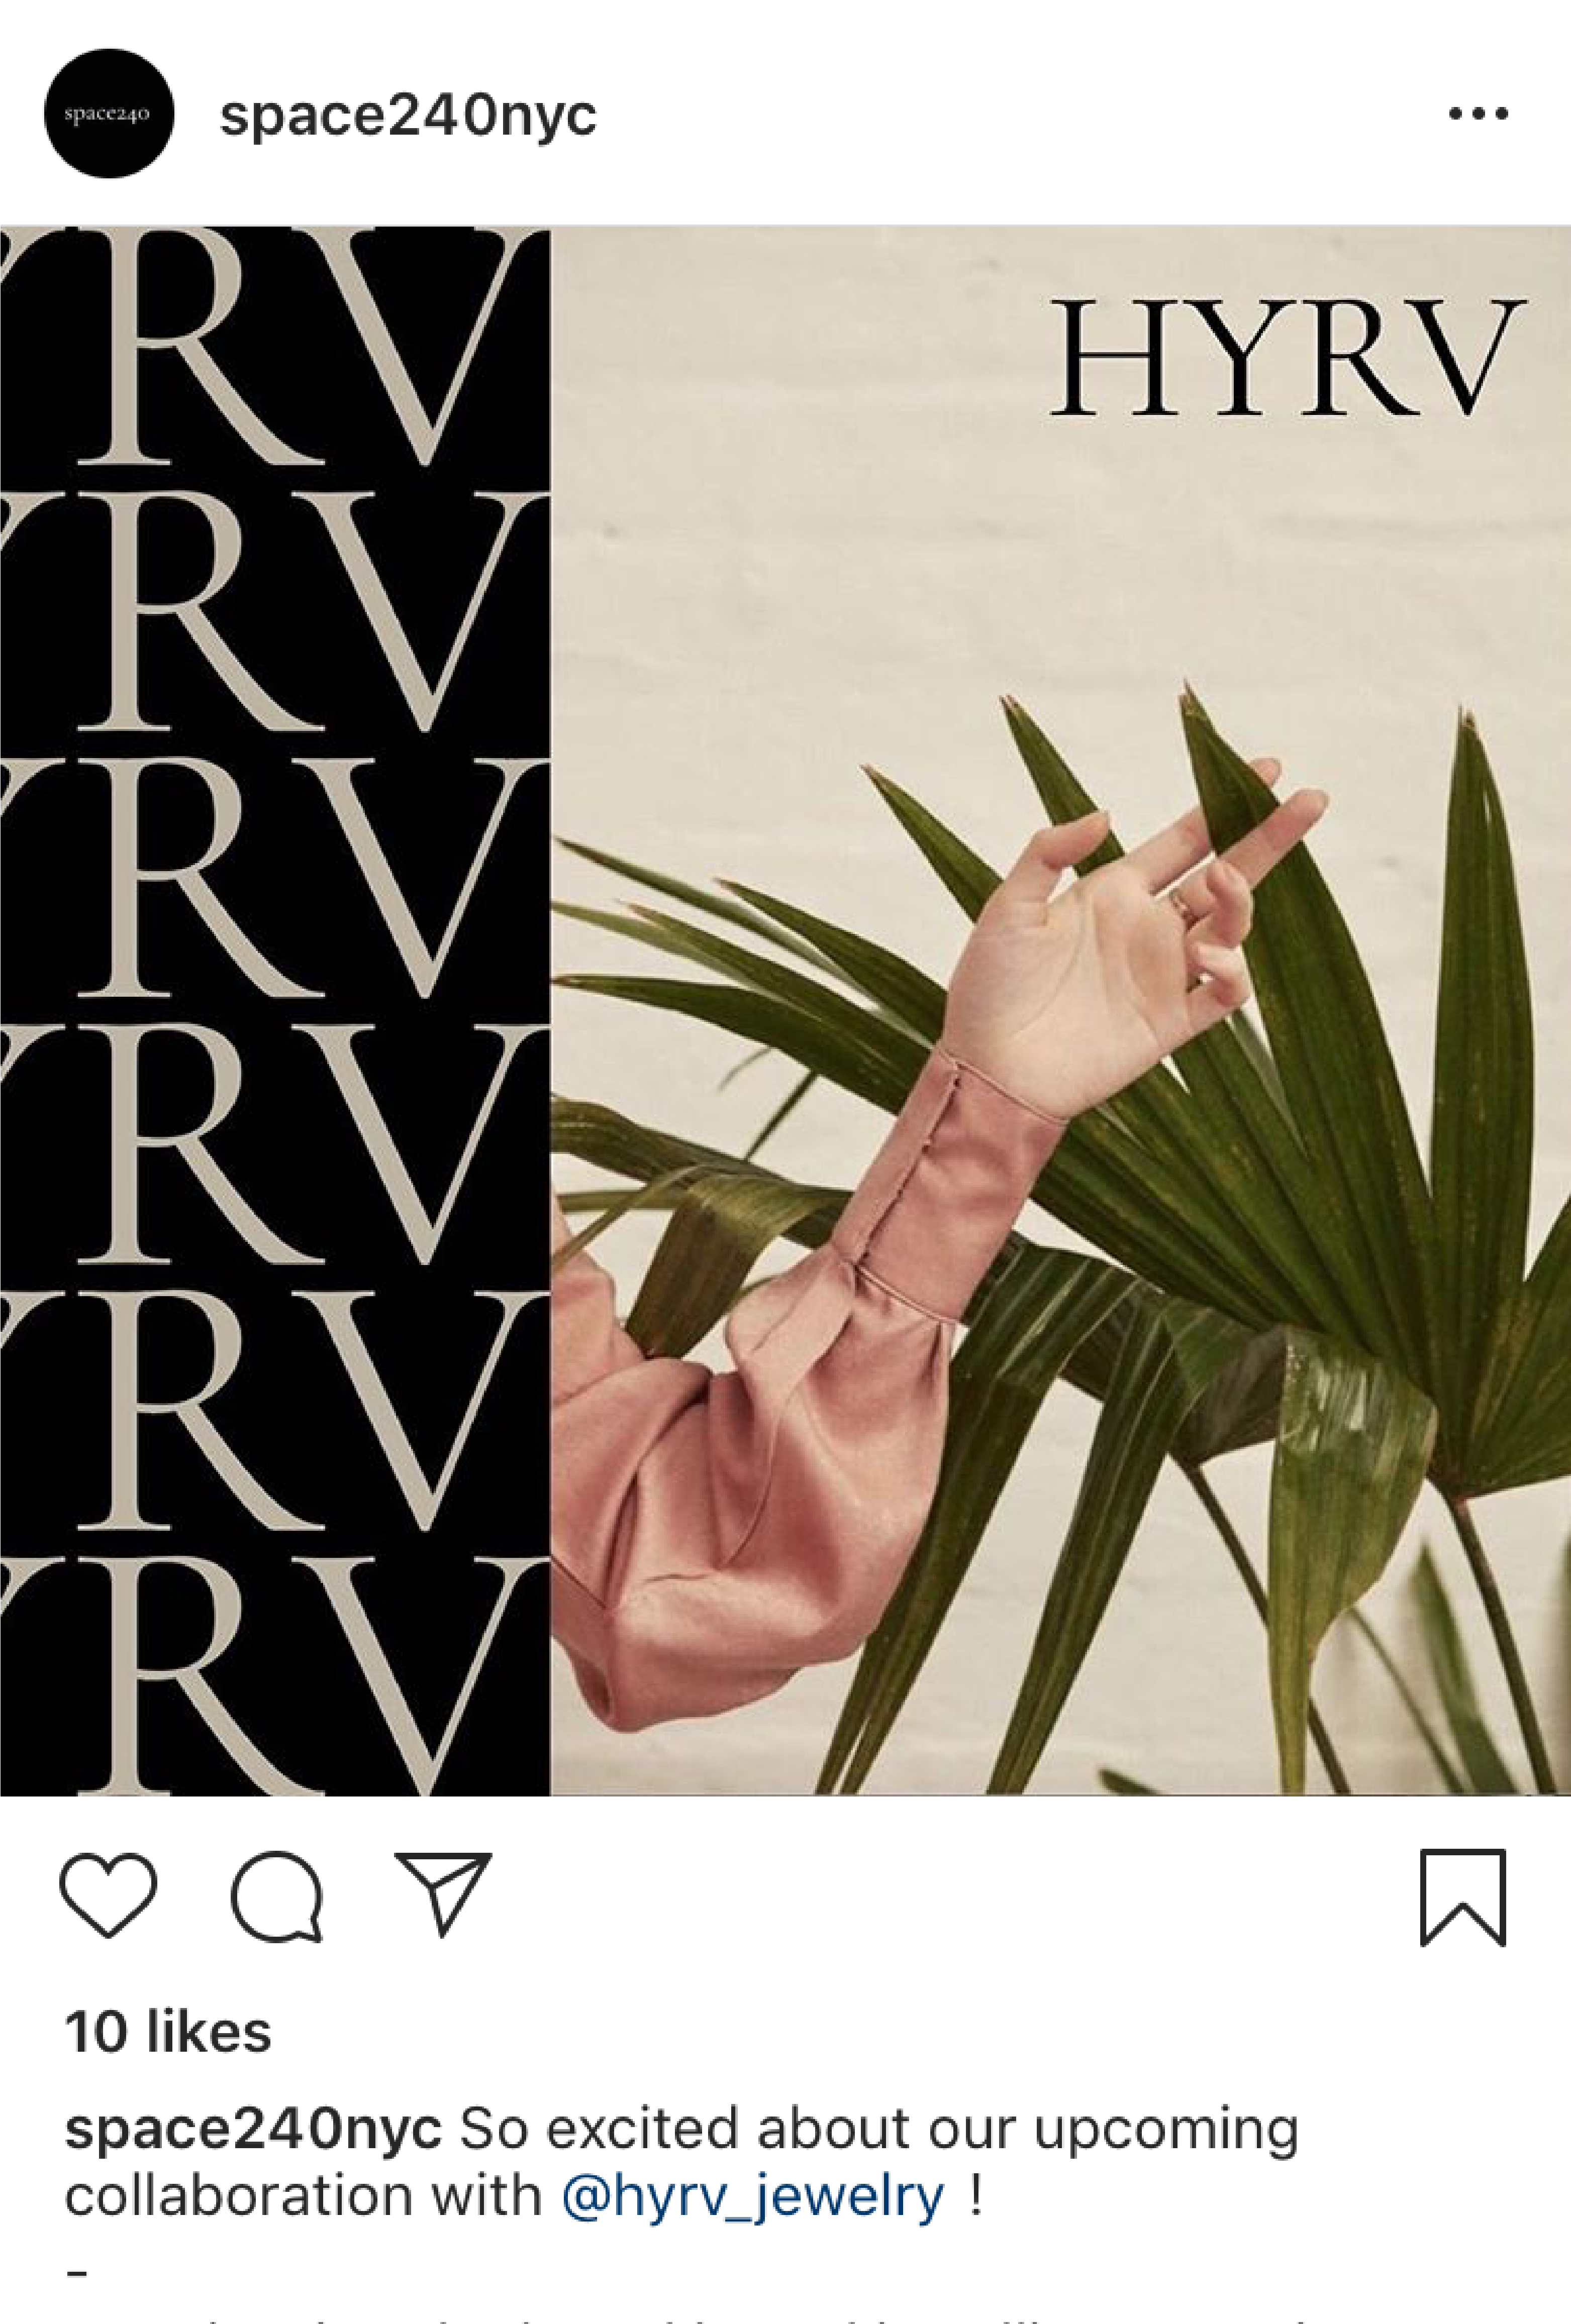Tap the dash line below the caption
Screen dimensions: 1571x2324
(77, 2274)
